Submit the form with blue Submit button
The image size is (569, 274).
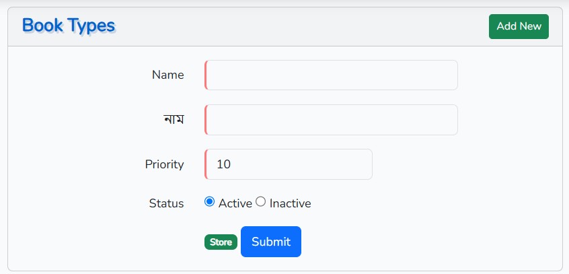(270, 242)
